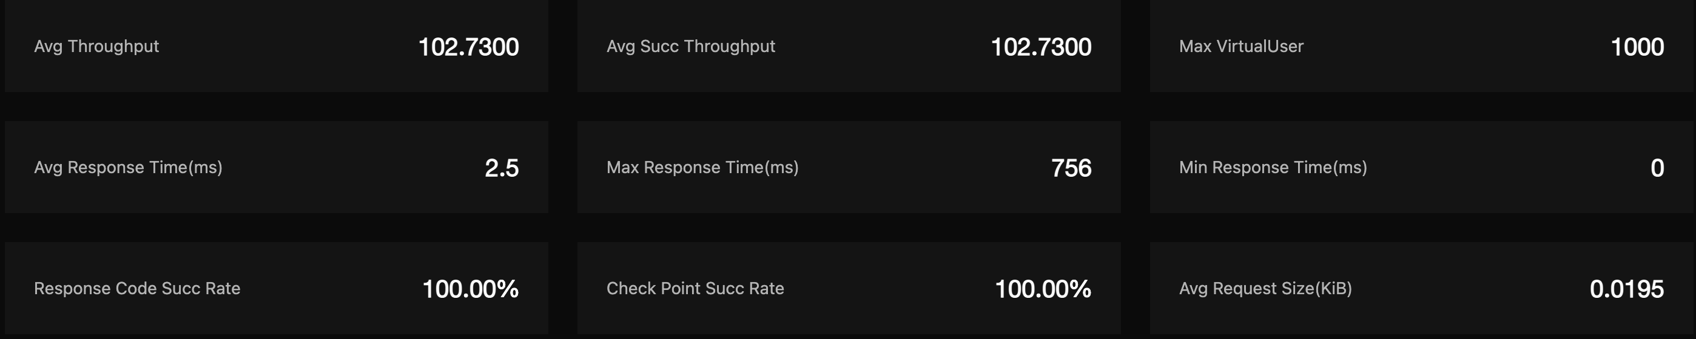Click the Avg Succ Throughput label
This screenshot has height=339, width=1696.
691,46
